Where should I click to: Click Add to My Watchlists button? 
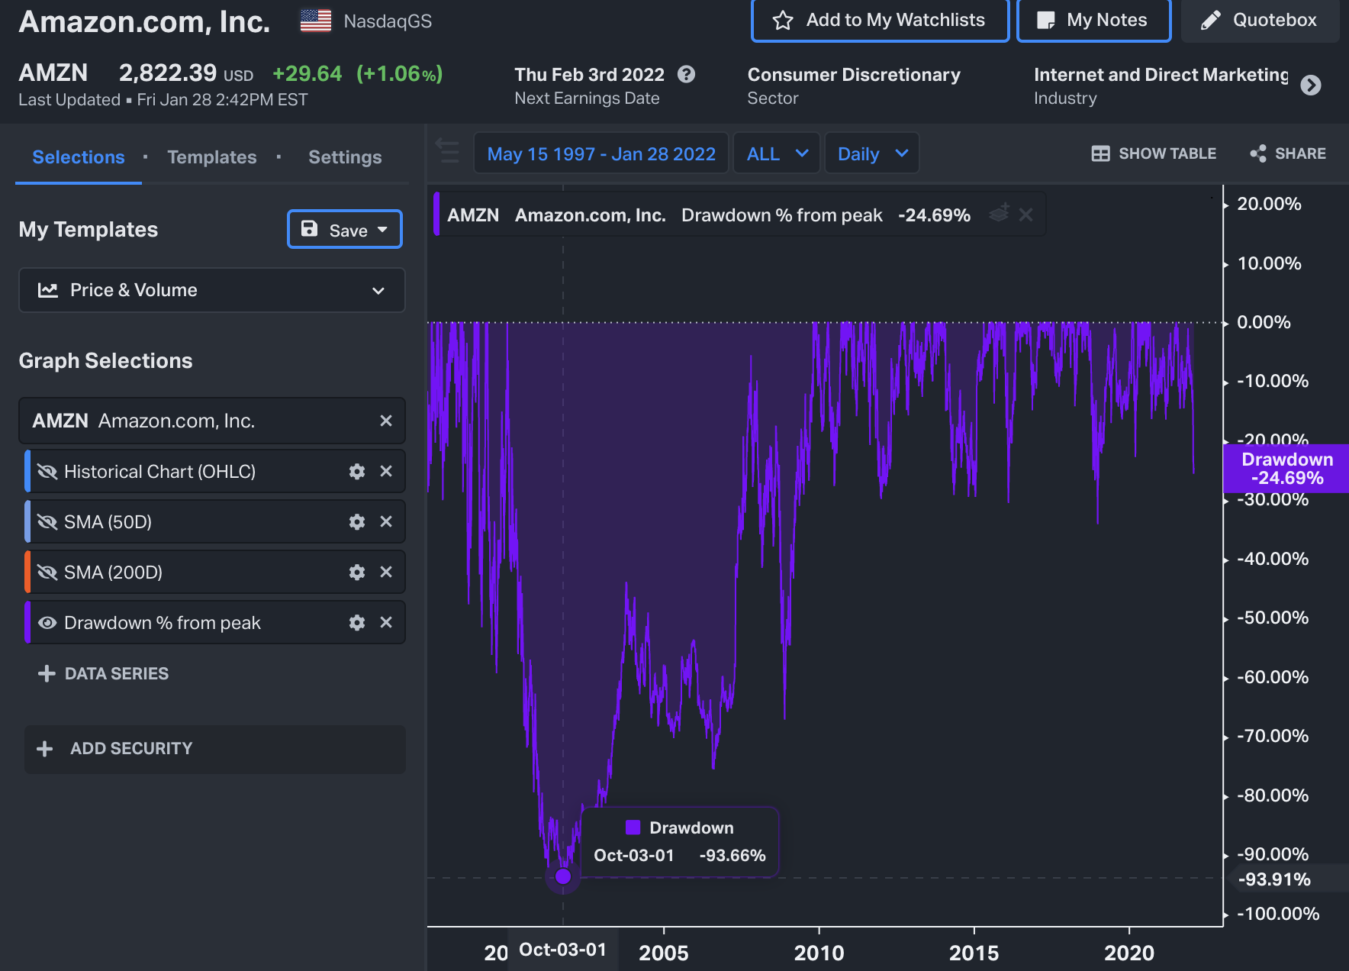[x=880, y=21]
